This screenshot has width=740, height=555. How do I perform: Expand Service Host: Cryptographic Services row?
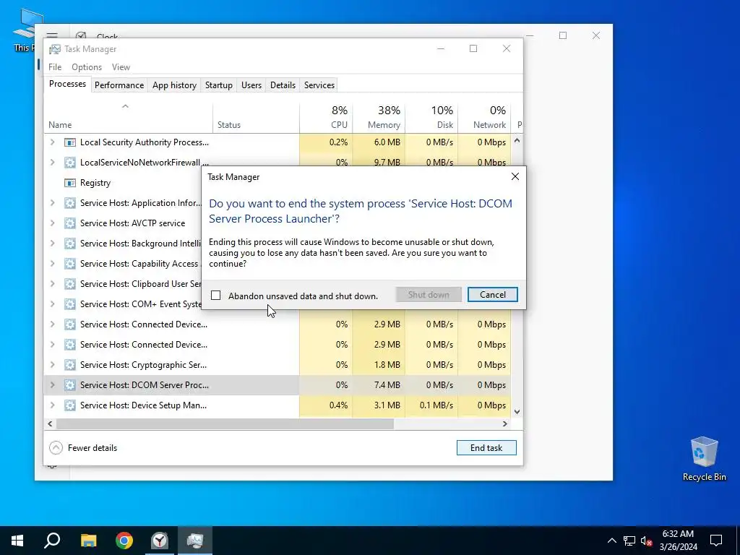(x=52, y=365)
